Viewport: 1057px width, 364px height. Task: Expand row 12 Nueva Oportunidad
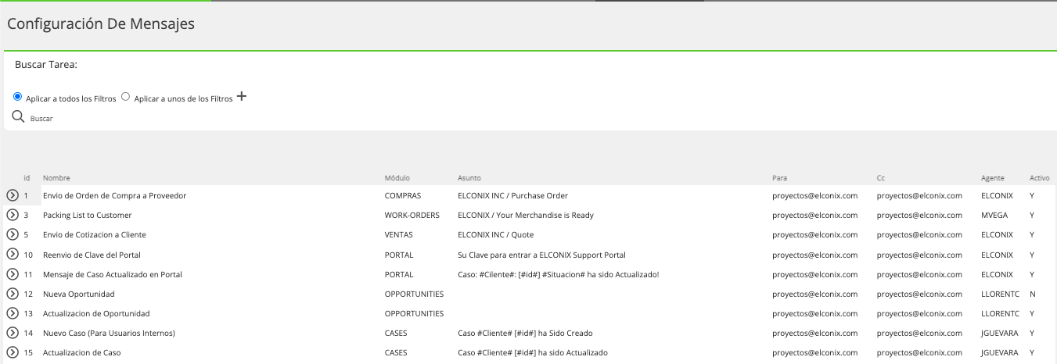[13, 294]
